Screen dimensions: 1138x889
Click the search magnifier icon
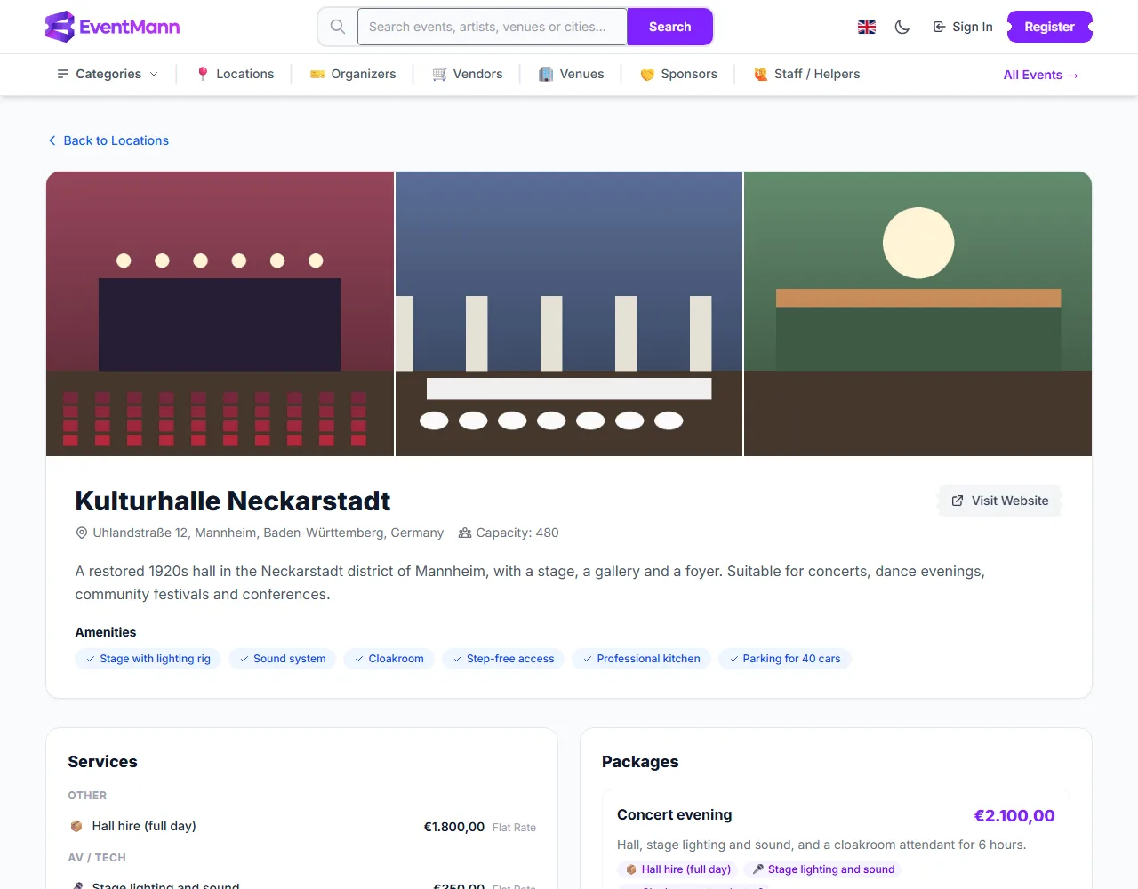pyautogui.click(x=338, y=27)
